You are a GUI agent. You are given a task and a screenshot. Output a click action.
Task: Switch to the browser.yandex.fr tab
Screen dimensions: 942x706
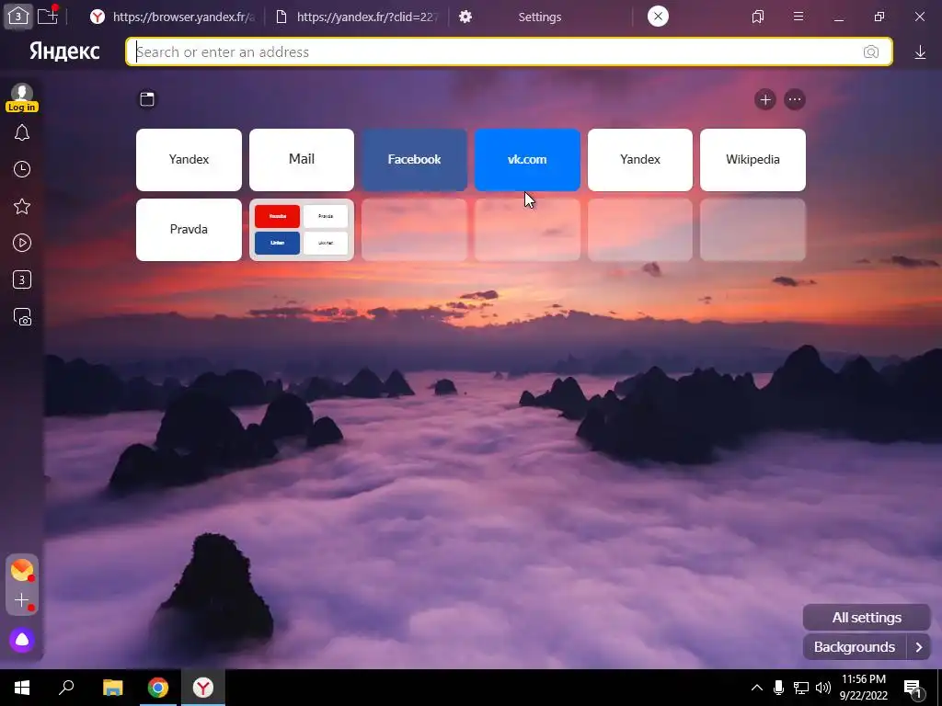tap(173, 17)
